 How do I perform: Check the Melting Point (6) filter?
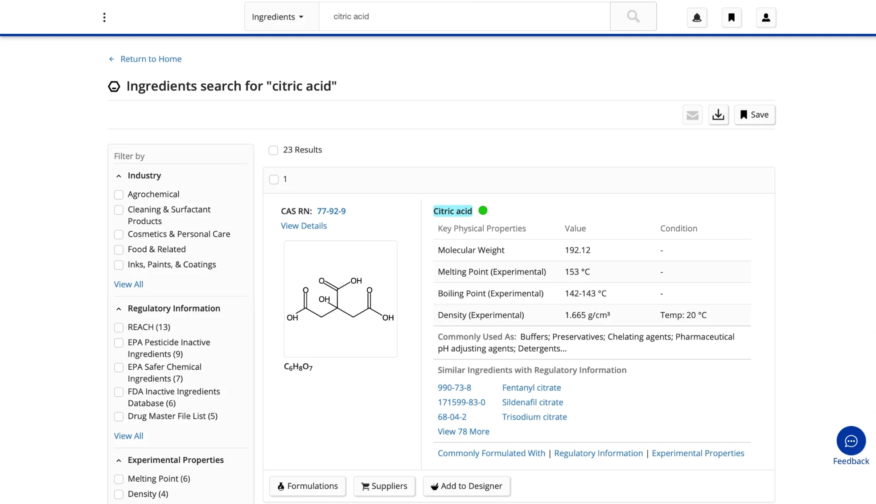click(119, 479)
